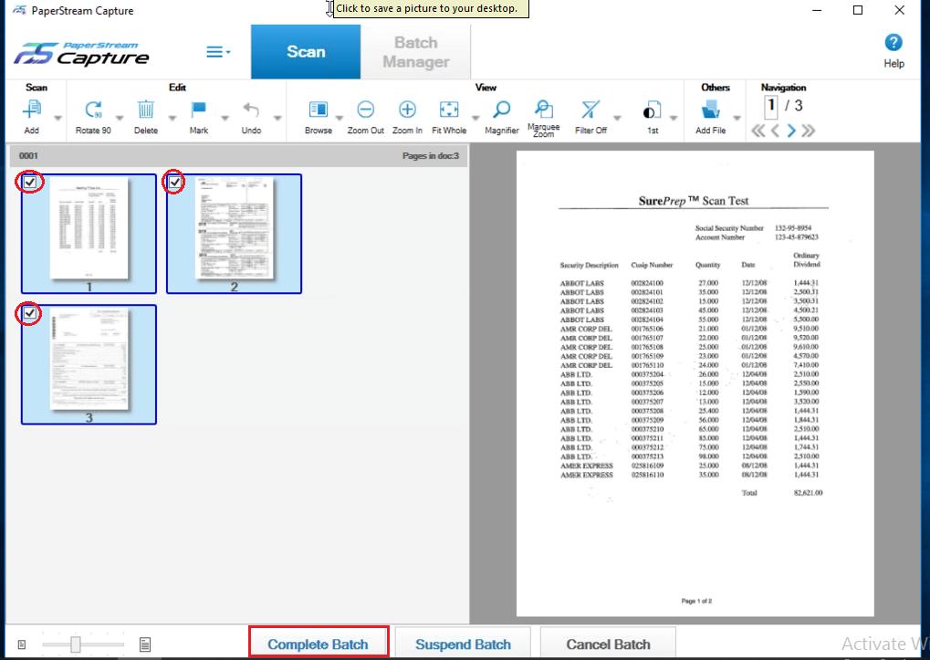Uncheck the page 2 thumbnail checkbox

point(174,183)
